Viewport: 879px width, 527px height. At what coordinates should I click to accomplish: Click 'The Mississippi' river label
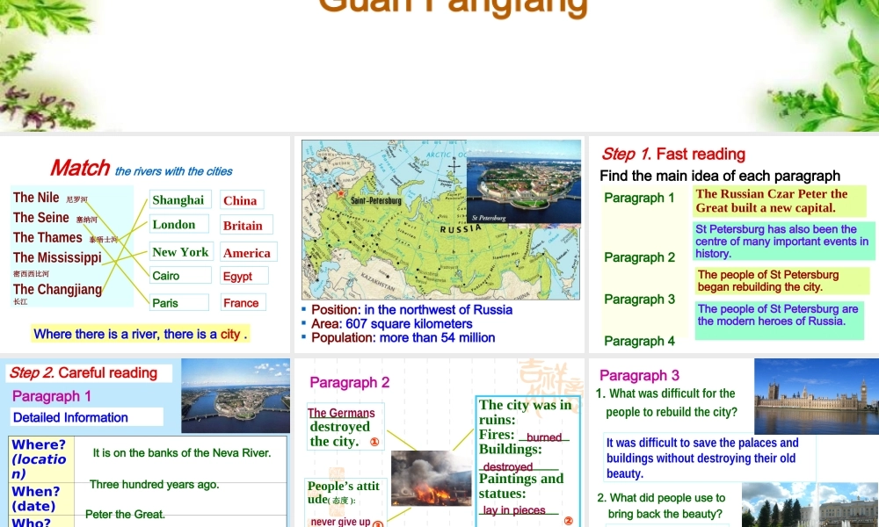(57, 258)
